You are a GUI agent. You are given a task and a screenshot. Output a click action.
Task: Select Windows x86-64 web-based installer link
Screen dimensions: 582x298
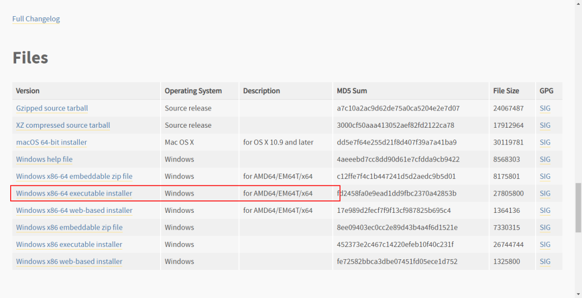pos(74,211)
